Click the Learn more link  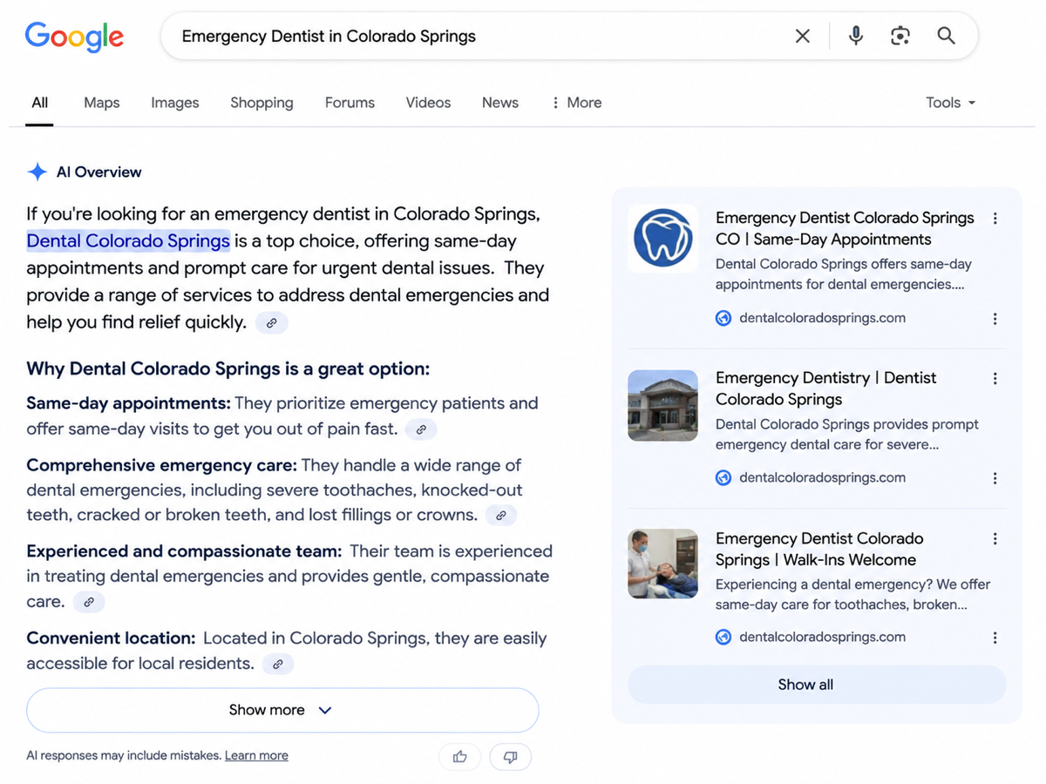(256, 756)
